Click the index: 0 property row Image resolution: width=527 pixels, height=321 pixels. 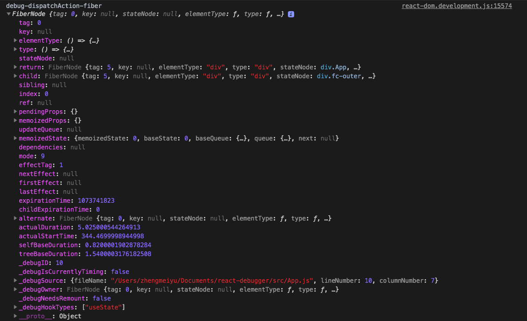pyautogui.click(x=34, y=94)
